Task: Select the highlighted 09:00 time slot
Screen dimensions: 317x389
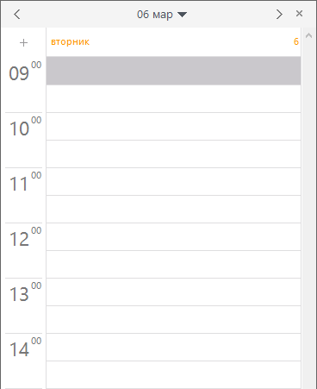Action: pos(173,71)
